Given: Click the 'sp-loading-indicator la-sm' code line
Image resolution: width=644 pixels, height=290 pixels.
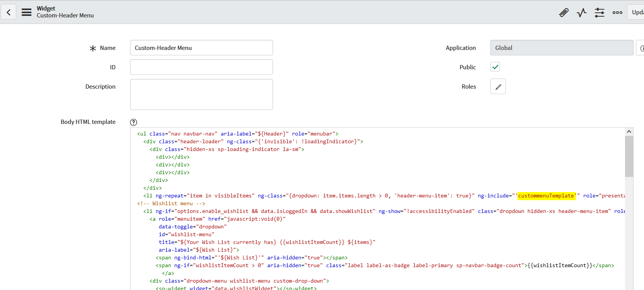Looking at the screenshot, I should tap(227, 149).
